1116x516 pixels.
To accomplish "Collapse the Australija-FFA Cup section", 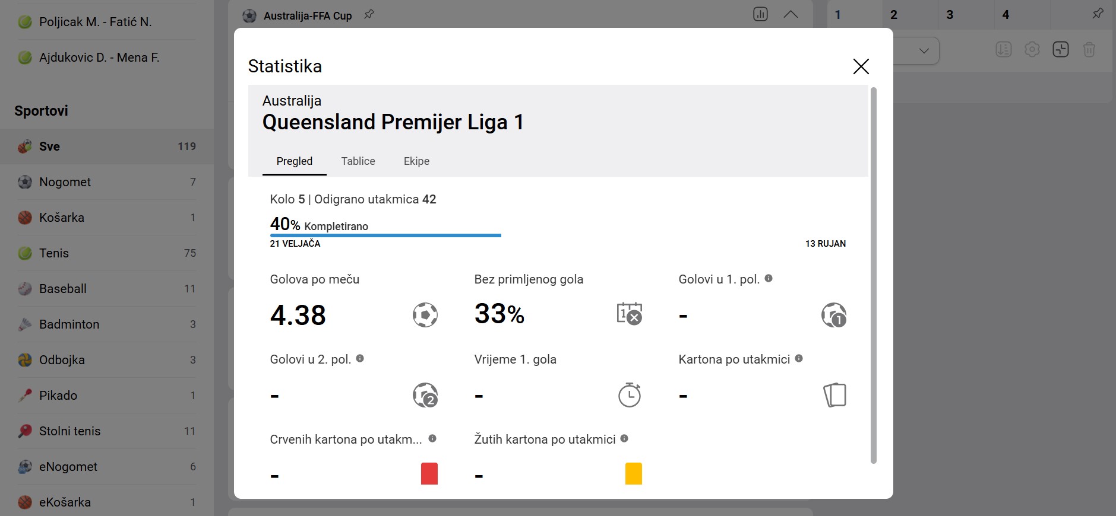I will point(791,14).
